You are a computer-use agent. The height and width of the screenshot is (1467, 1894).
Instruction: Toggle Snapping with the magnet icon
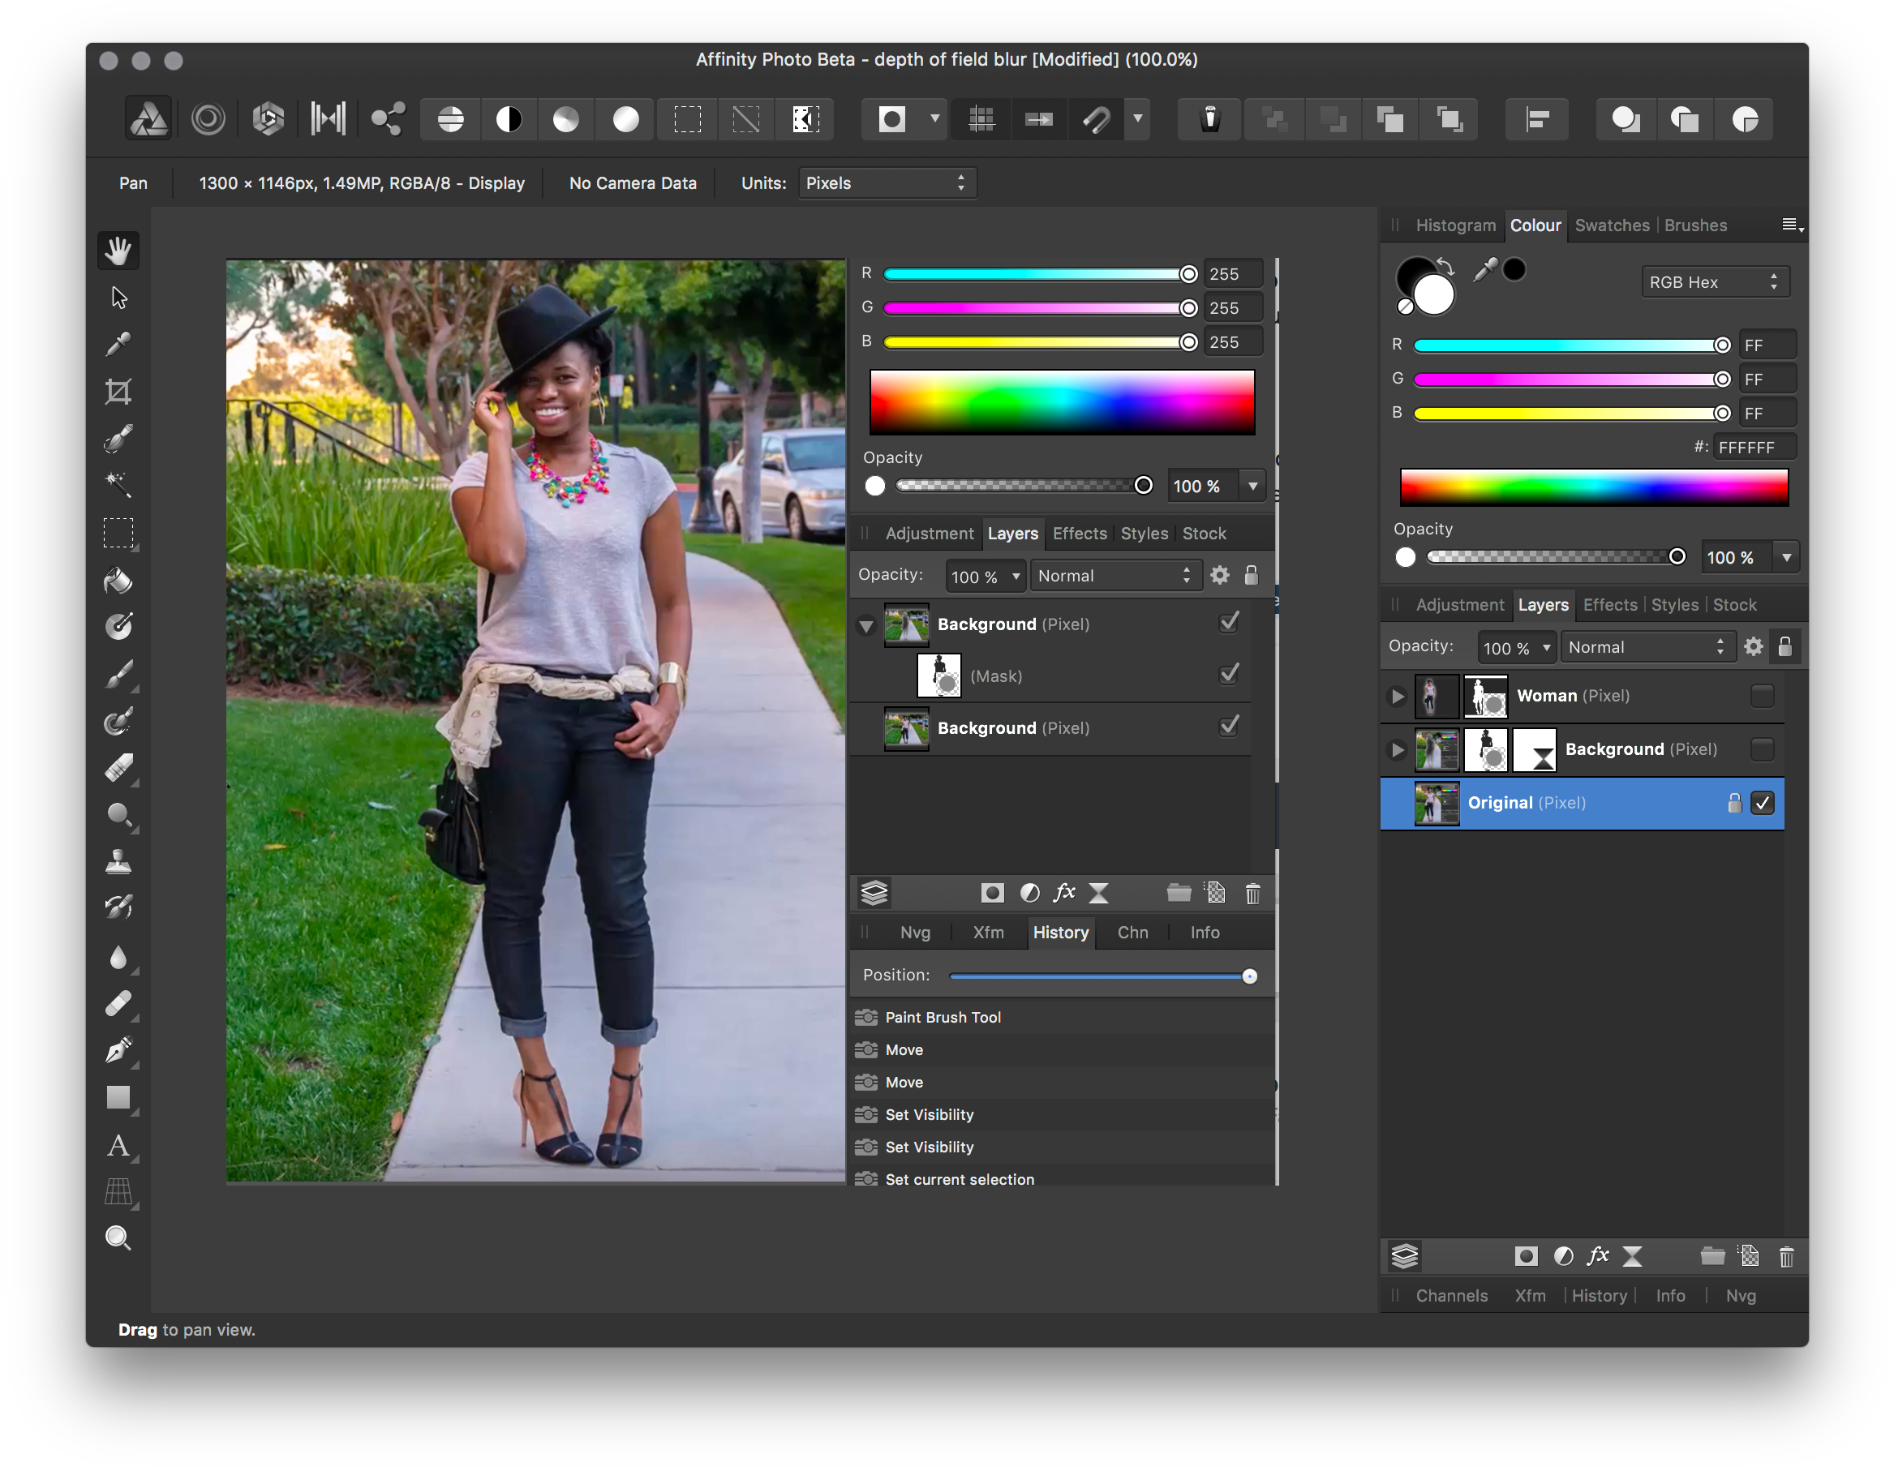point(1096,118)
